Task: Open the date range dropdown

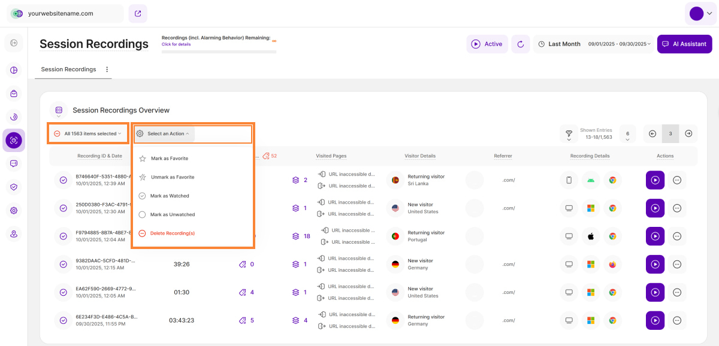Action: pos(620,44)
